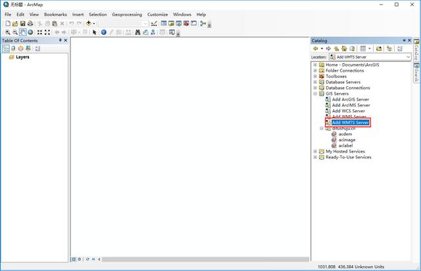Expand the Folder Connections node
421x271 pixels.
click(315, 70)
